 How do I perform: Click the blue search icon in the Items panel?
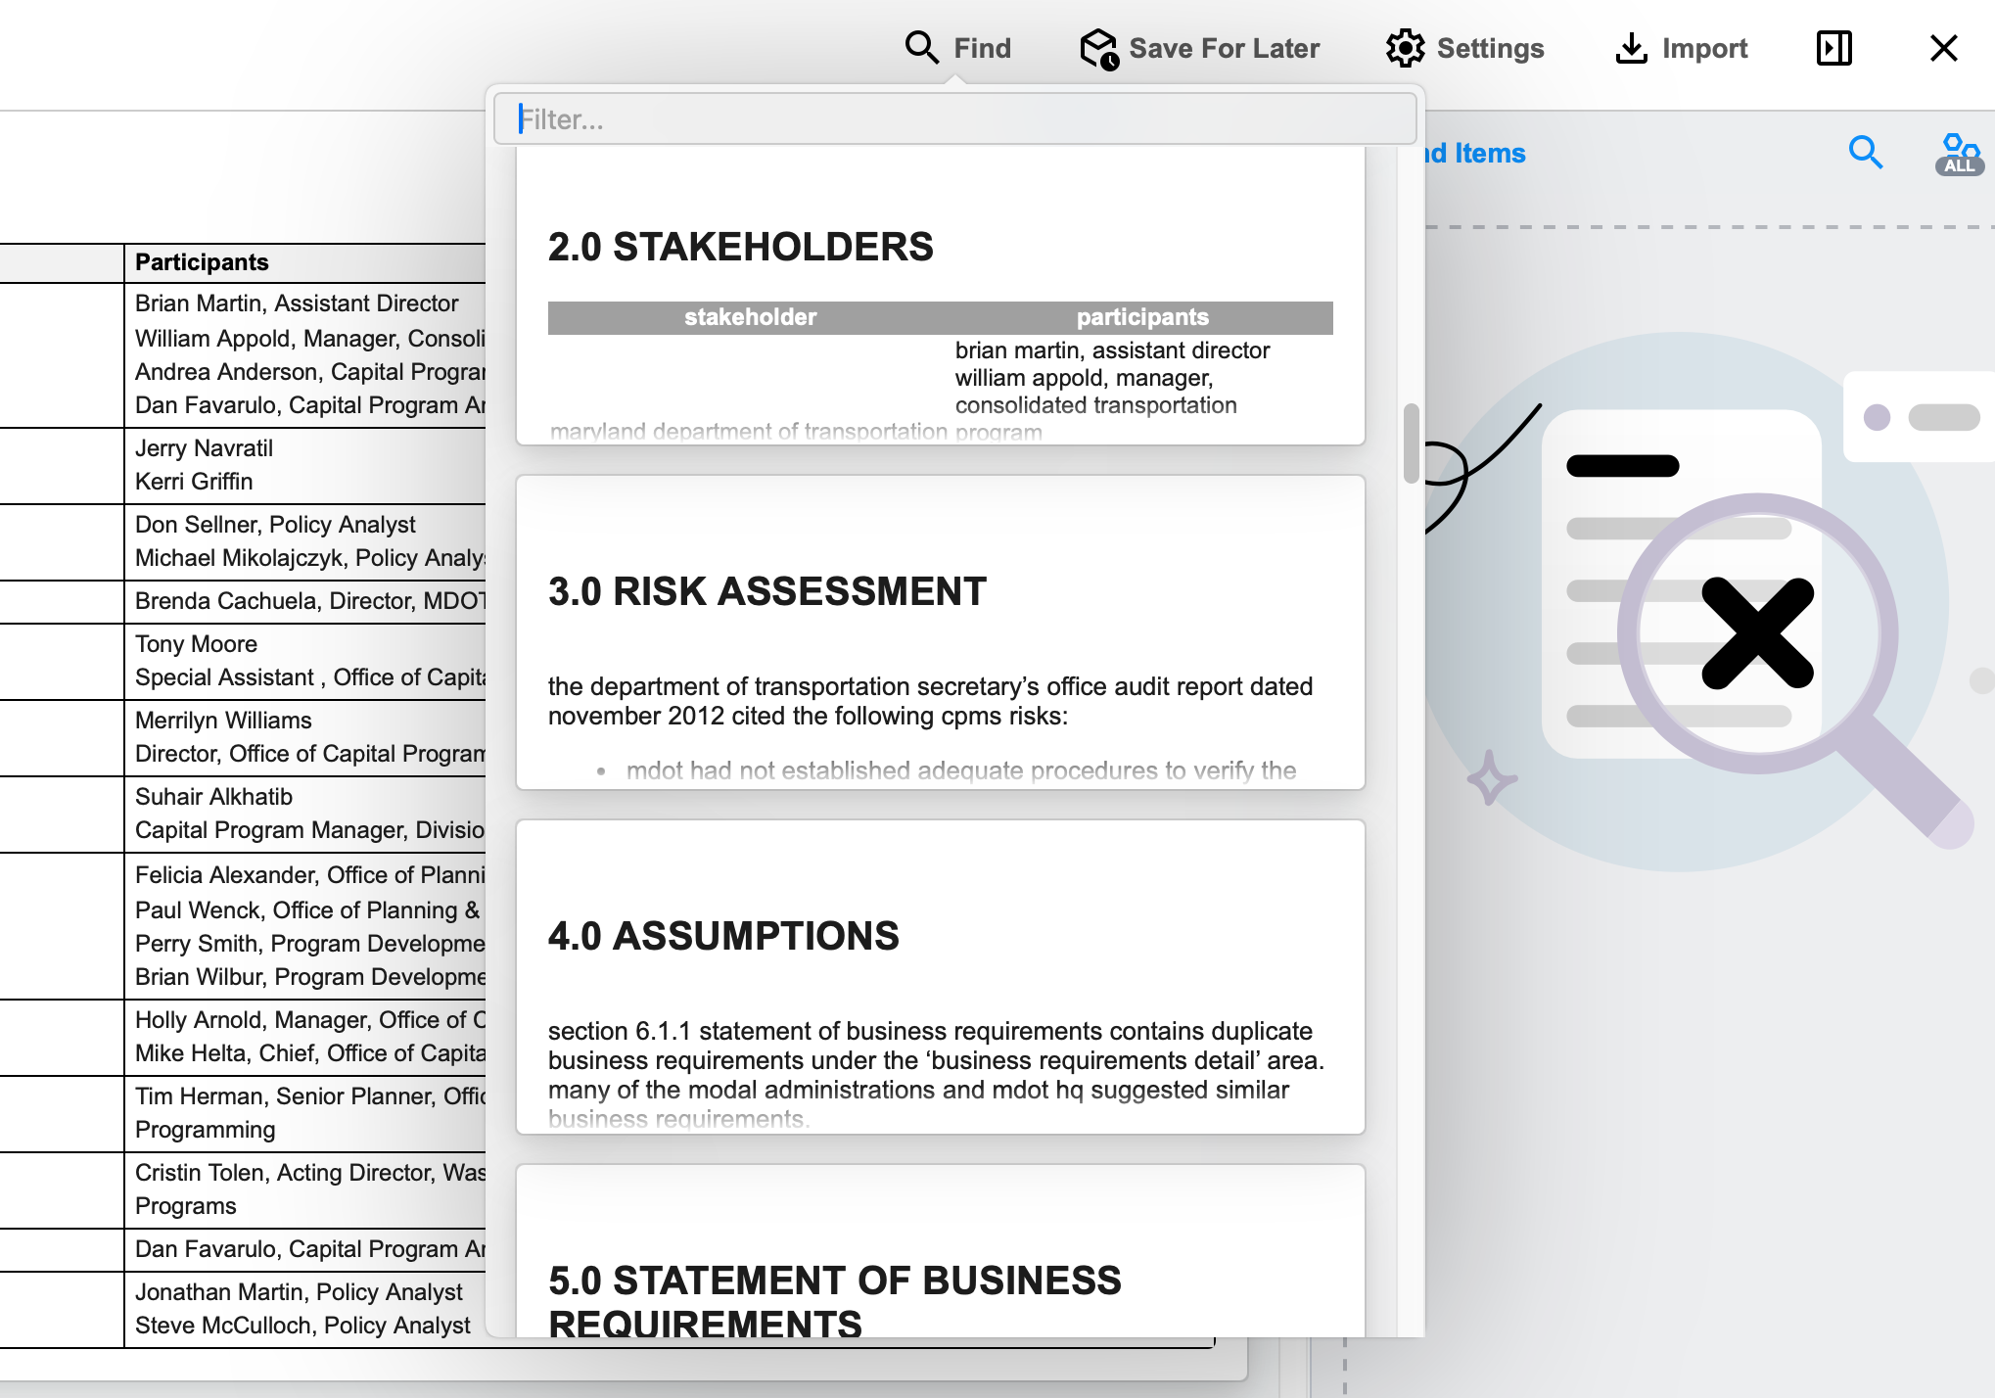pyautogui.click(x=1865, y=153)
